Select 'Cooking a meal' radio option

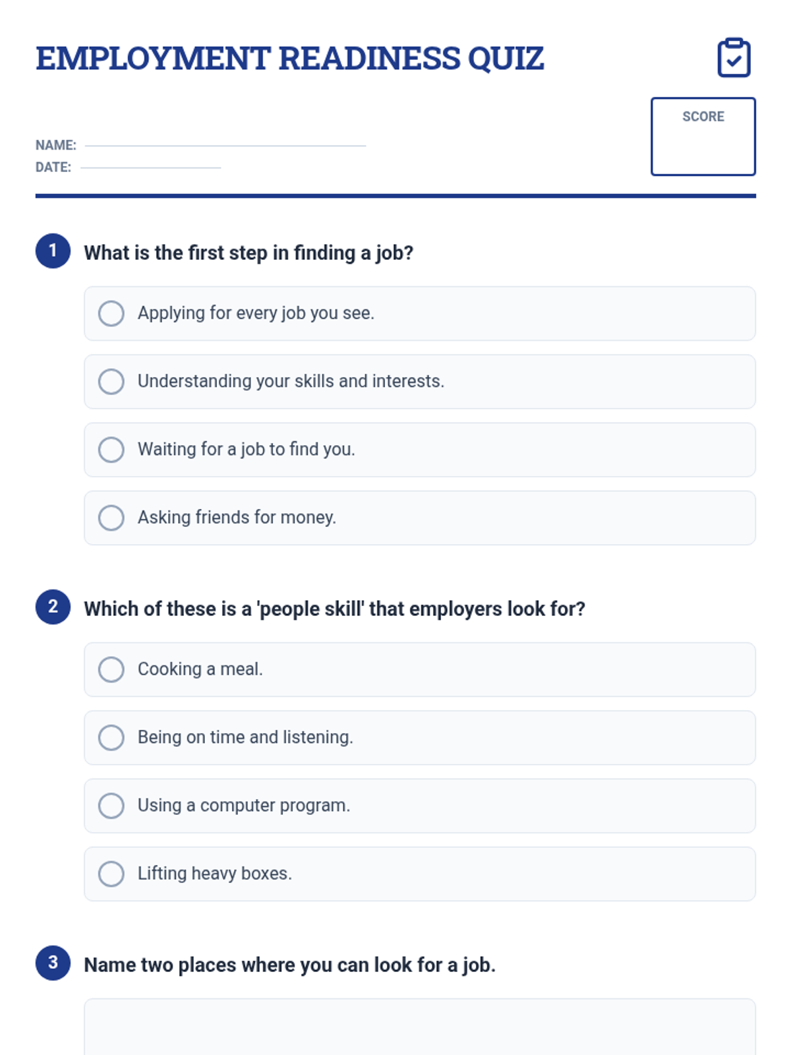[420, 670]
